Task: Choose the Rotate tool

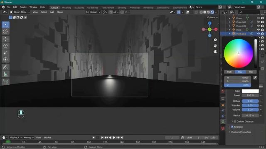Action: pyautogui.click(x=5, y=46)
